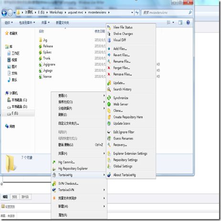The height and width of the screenshot is (221, 221).
Task: Open 收藏夹 in the navigation pane
Action: click(11, 33)
